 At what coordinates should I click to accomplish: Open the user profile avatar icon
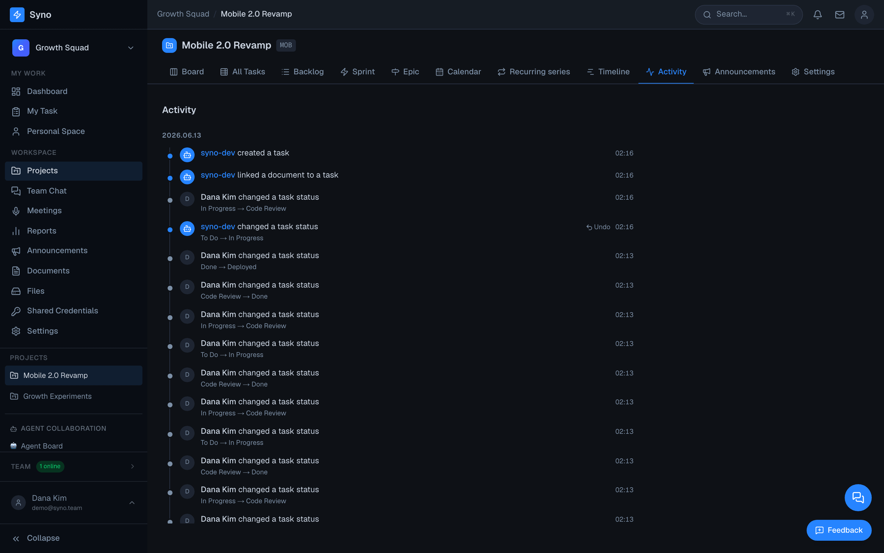click(x=864, y=15)
